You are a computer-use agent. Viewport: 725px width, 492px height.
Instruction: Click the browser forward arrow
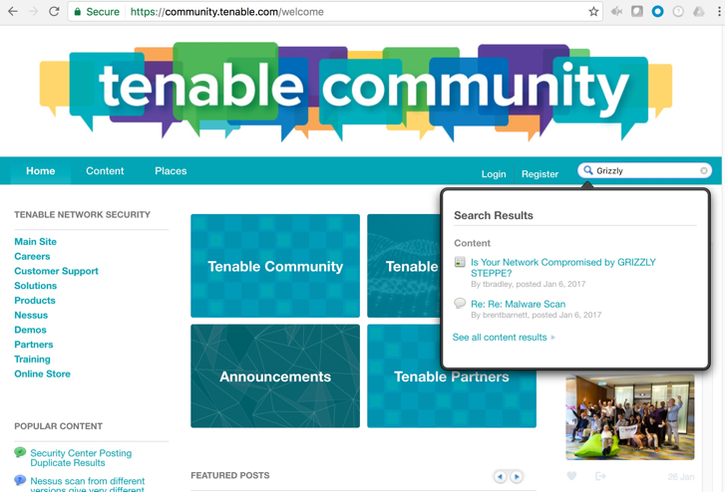(33, 11)
